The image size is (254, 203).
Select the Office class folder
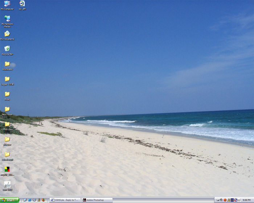click(7, 124)
